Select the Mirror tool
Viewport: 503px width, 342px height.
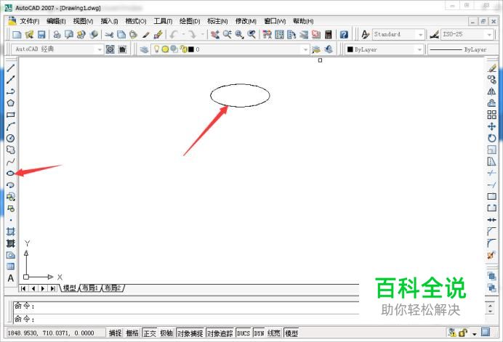[x=492, y=91]
